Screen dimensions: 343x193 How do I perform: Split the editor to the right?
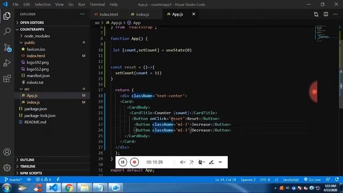point(326,14)
